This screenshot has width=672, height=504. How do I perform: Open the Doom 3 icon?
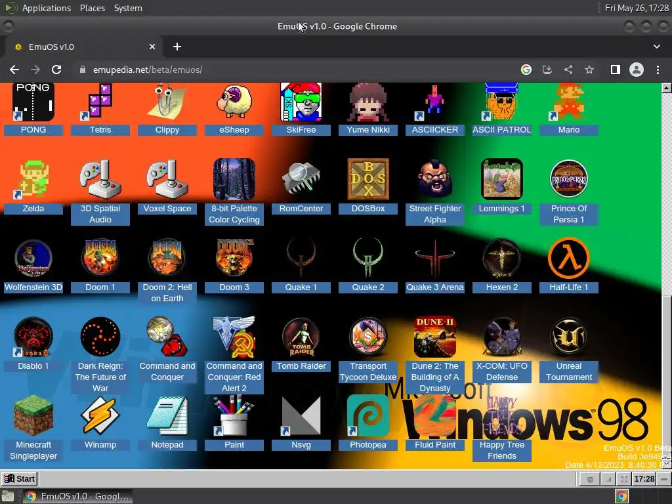pyautogui.click(x=234, y=258)
